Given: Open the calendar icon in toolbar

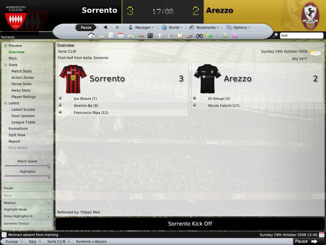Looking at the screenshot, I should [121, 36].
